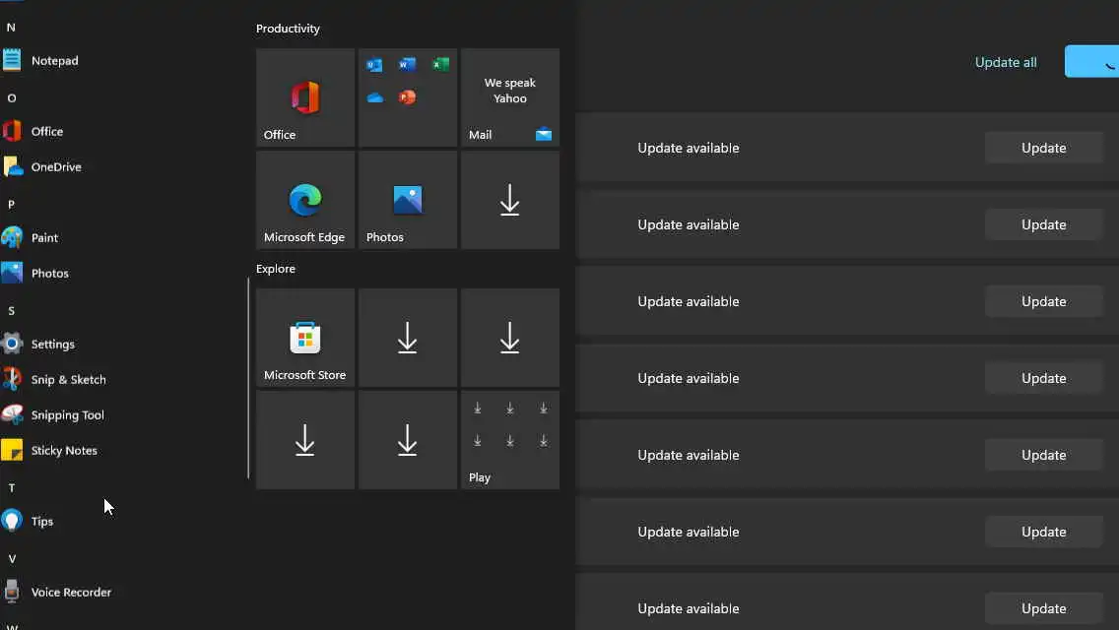Open the Microsoft Store tile
Viewport: 1119px width, 630px height.
tap(305, 338)
